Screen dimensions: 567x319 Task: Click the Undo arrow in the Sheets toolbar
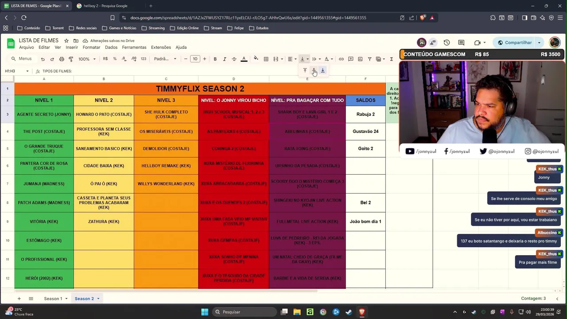click(x=43, y=59)
